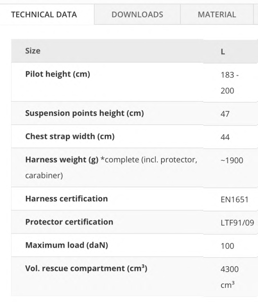This screenshot has width=258, height=302.
Task: Select the Protector certification label
Action: click(x=69, y=222)
